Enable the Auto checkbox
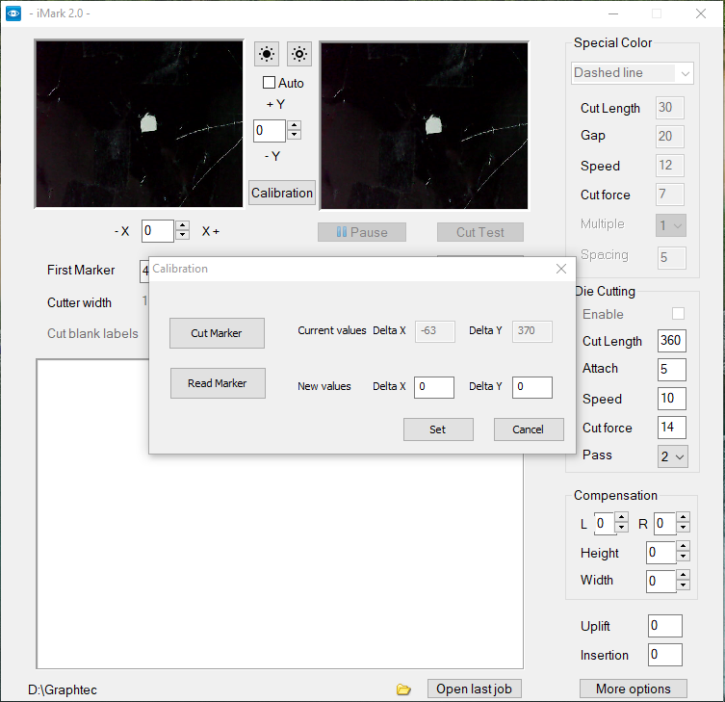The width and height of the screenshot is (725, 702). click(x=270, y=83)
